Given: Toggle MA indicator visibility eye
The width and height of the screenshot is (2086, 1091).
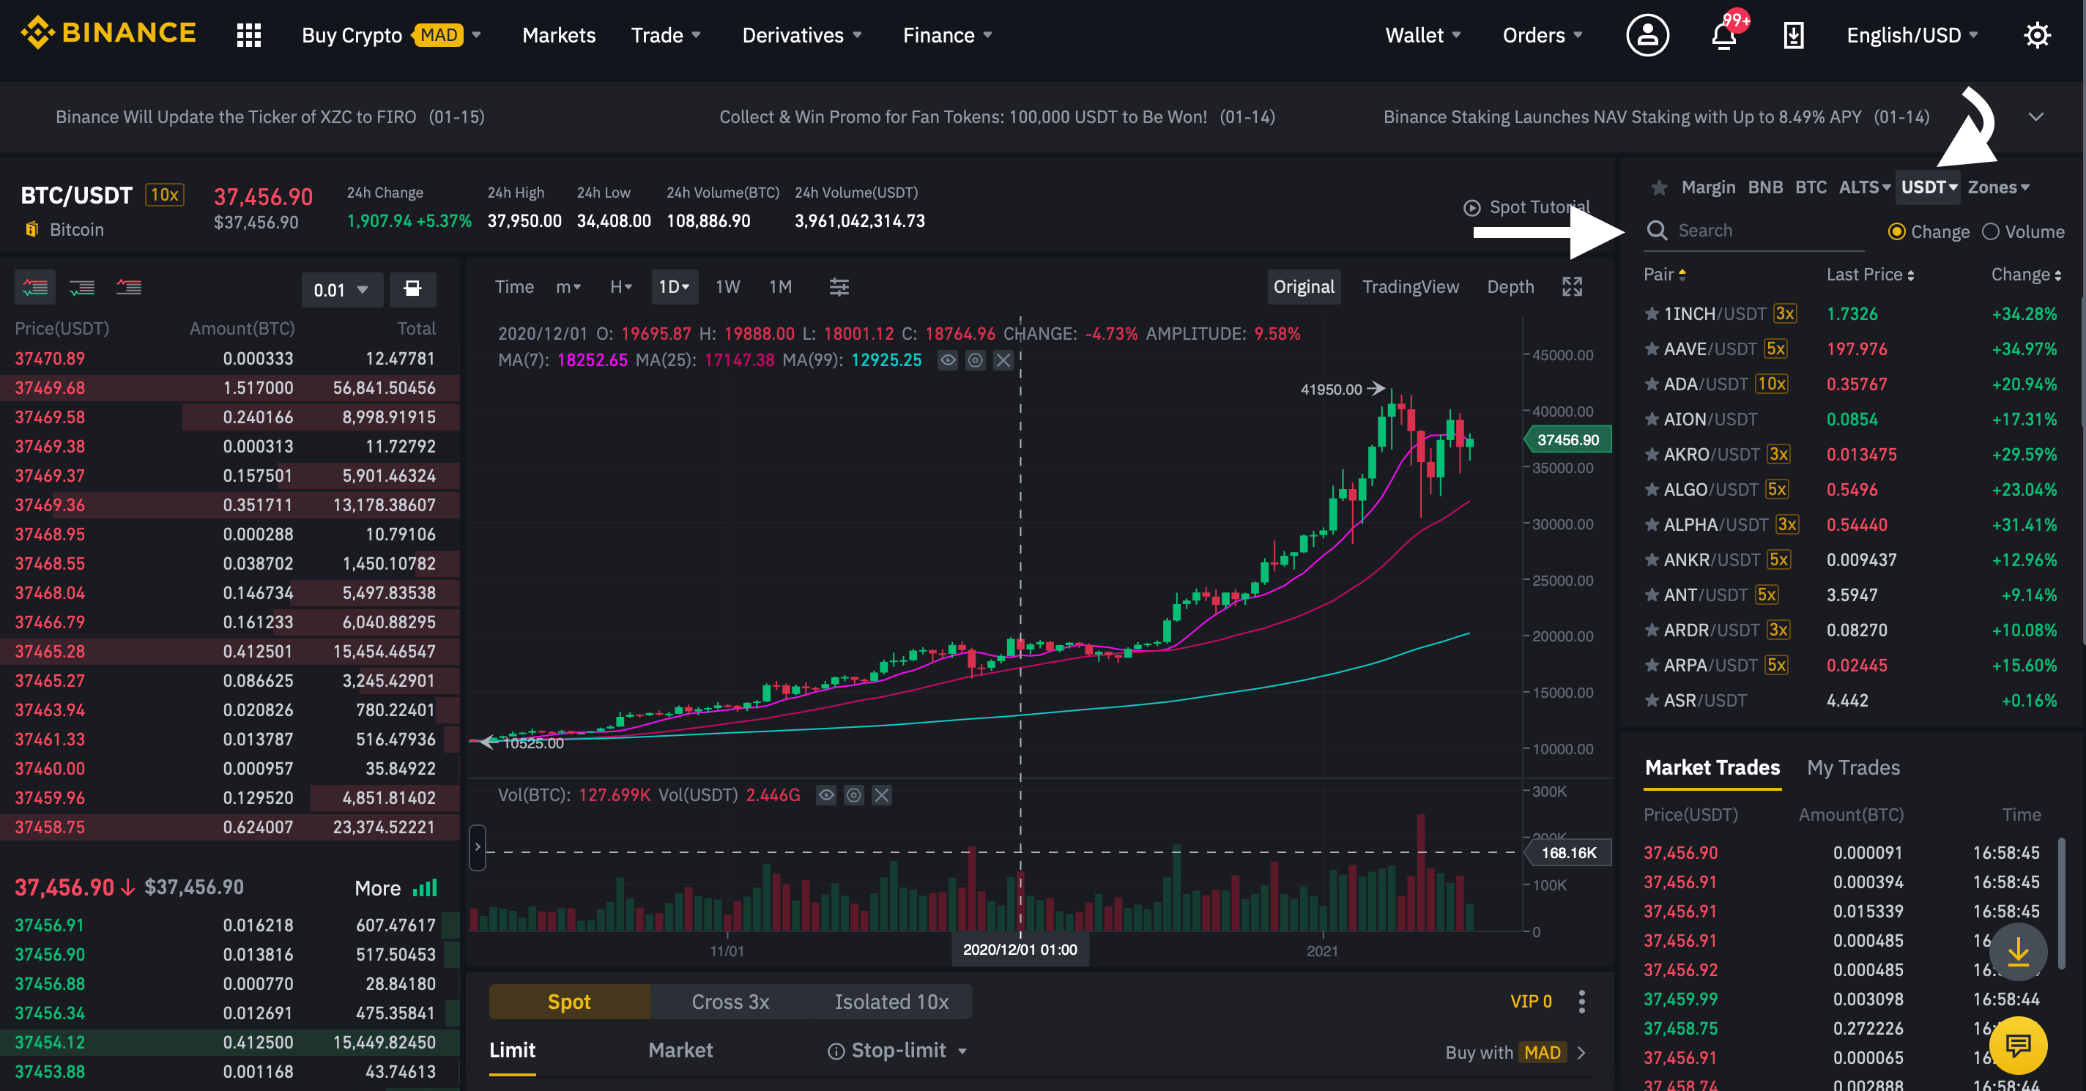Looking at the screenshot, I should pos(948,360).
